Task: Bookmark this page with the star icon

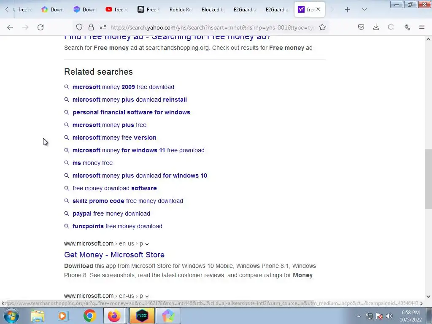Action: [322, 27]
